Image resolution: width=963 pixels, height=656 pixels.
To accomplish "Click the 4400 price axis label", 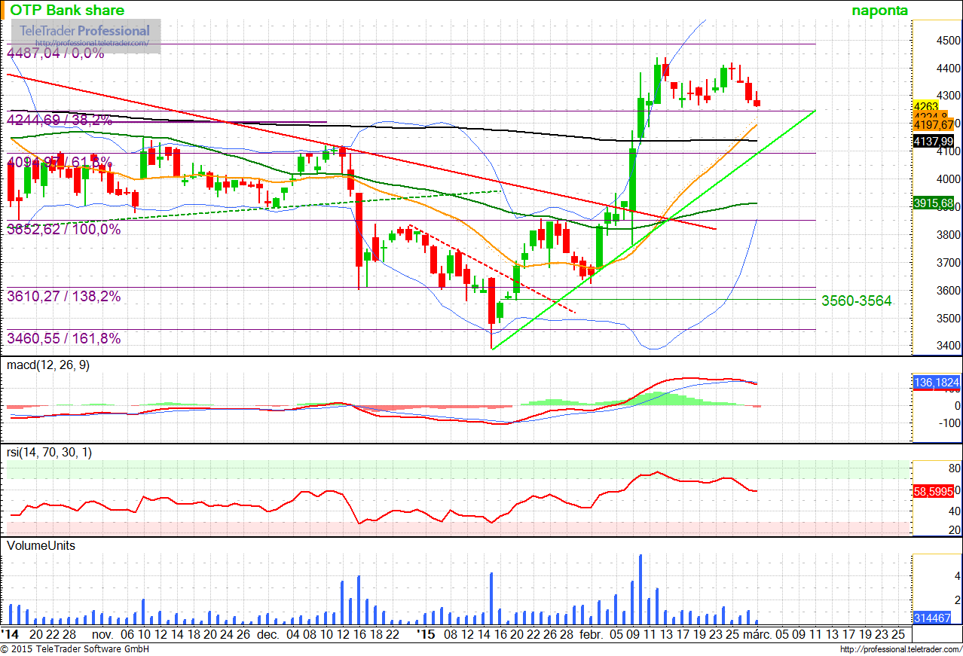I will pyautogui.click(x=948, y=69).
